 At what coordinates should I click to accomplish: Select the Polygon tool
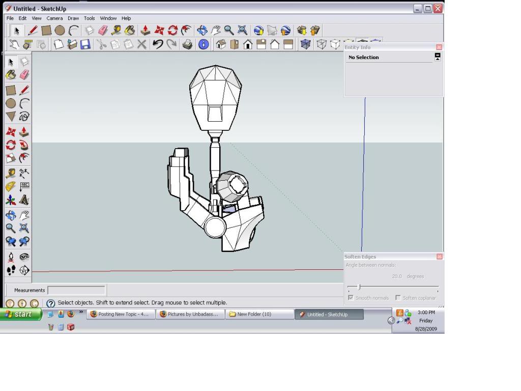[x=11, y=117]
